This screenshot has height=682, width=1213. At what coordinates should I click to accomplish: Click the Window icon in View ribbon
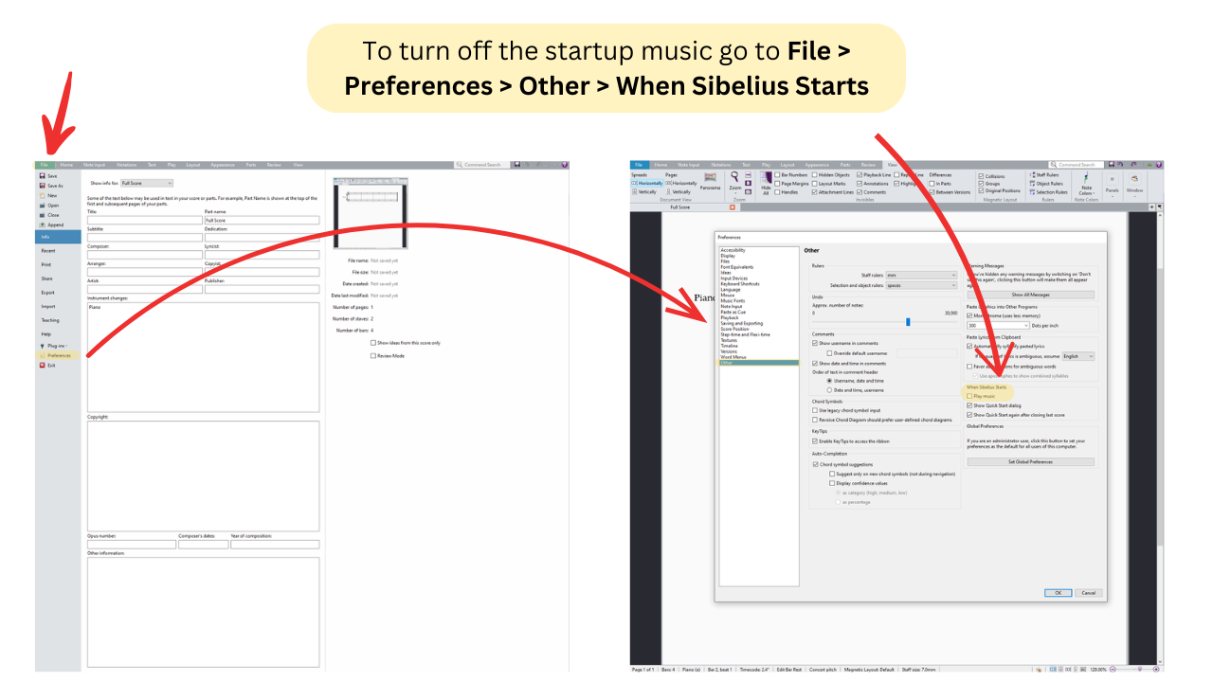1134,179
